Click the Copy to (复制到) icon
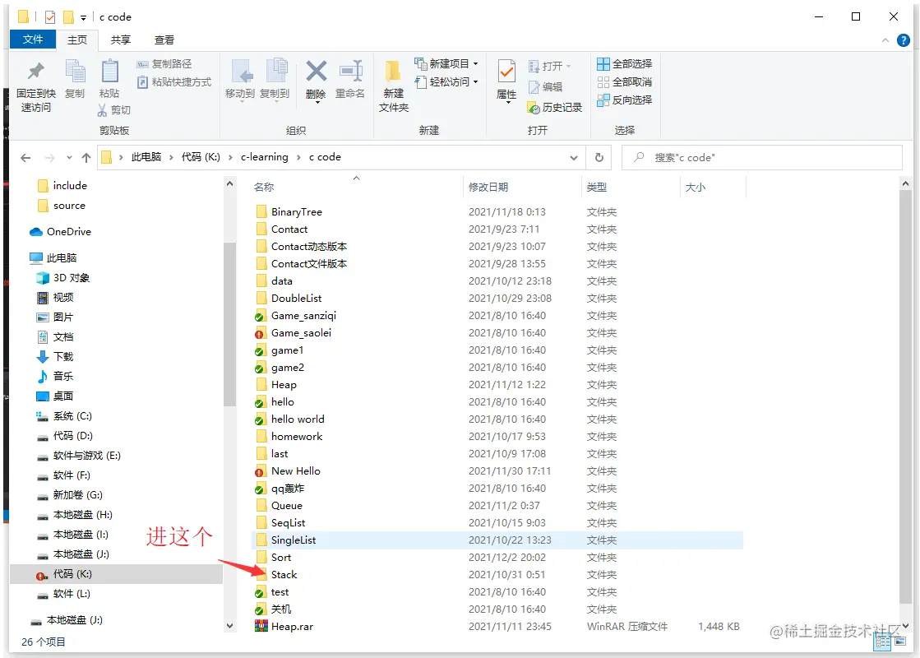Image resolution: width=920 pixels, height=658 pixels. 275,72
